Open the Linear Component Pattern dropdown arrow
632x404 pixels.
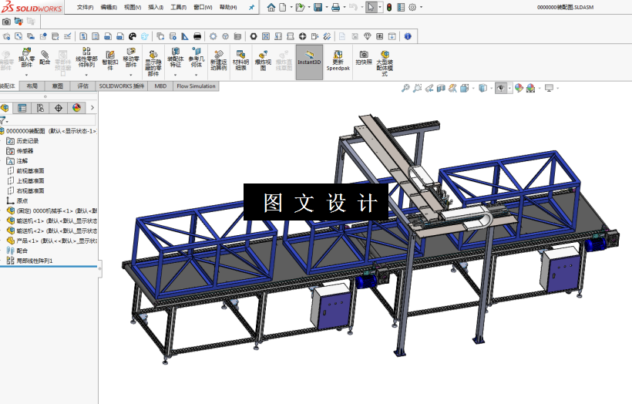(86, 75)
